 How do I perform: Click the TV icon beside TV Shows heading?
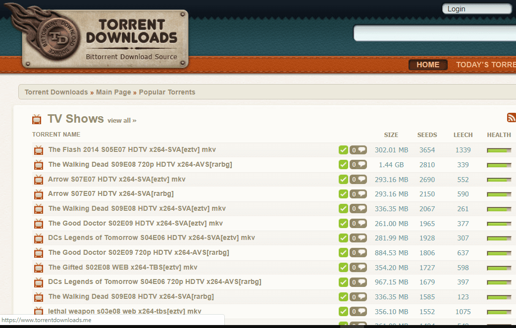point(37,119)
